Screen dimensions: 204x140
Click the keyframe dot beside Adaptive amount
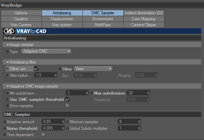point(5,122)
